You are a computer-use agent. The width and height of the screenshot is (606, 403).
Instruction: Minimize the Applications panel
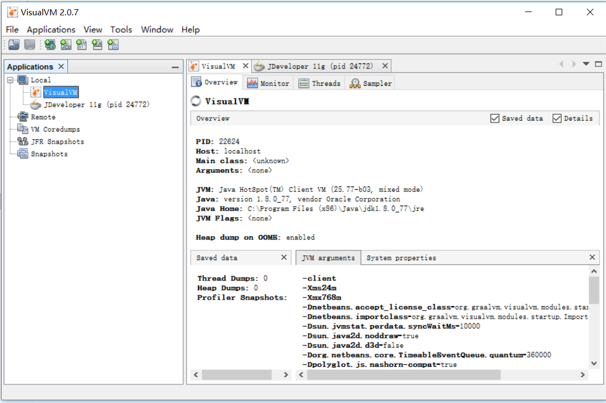[175, 67]
